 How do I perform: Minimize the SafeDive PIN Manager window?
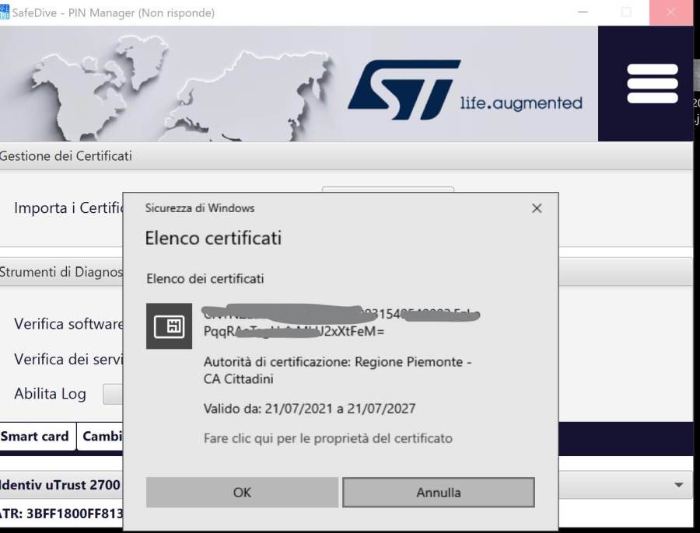582,12
